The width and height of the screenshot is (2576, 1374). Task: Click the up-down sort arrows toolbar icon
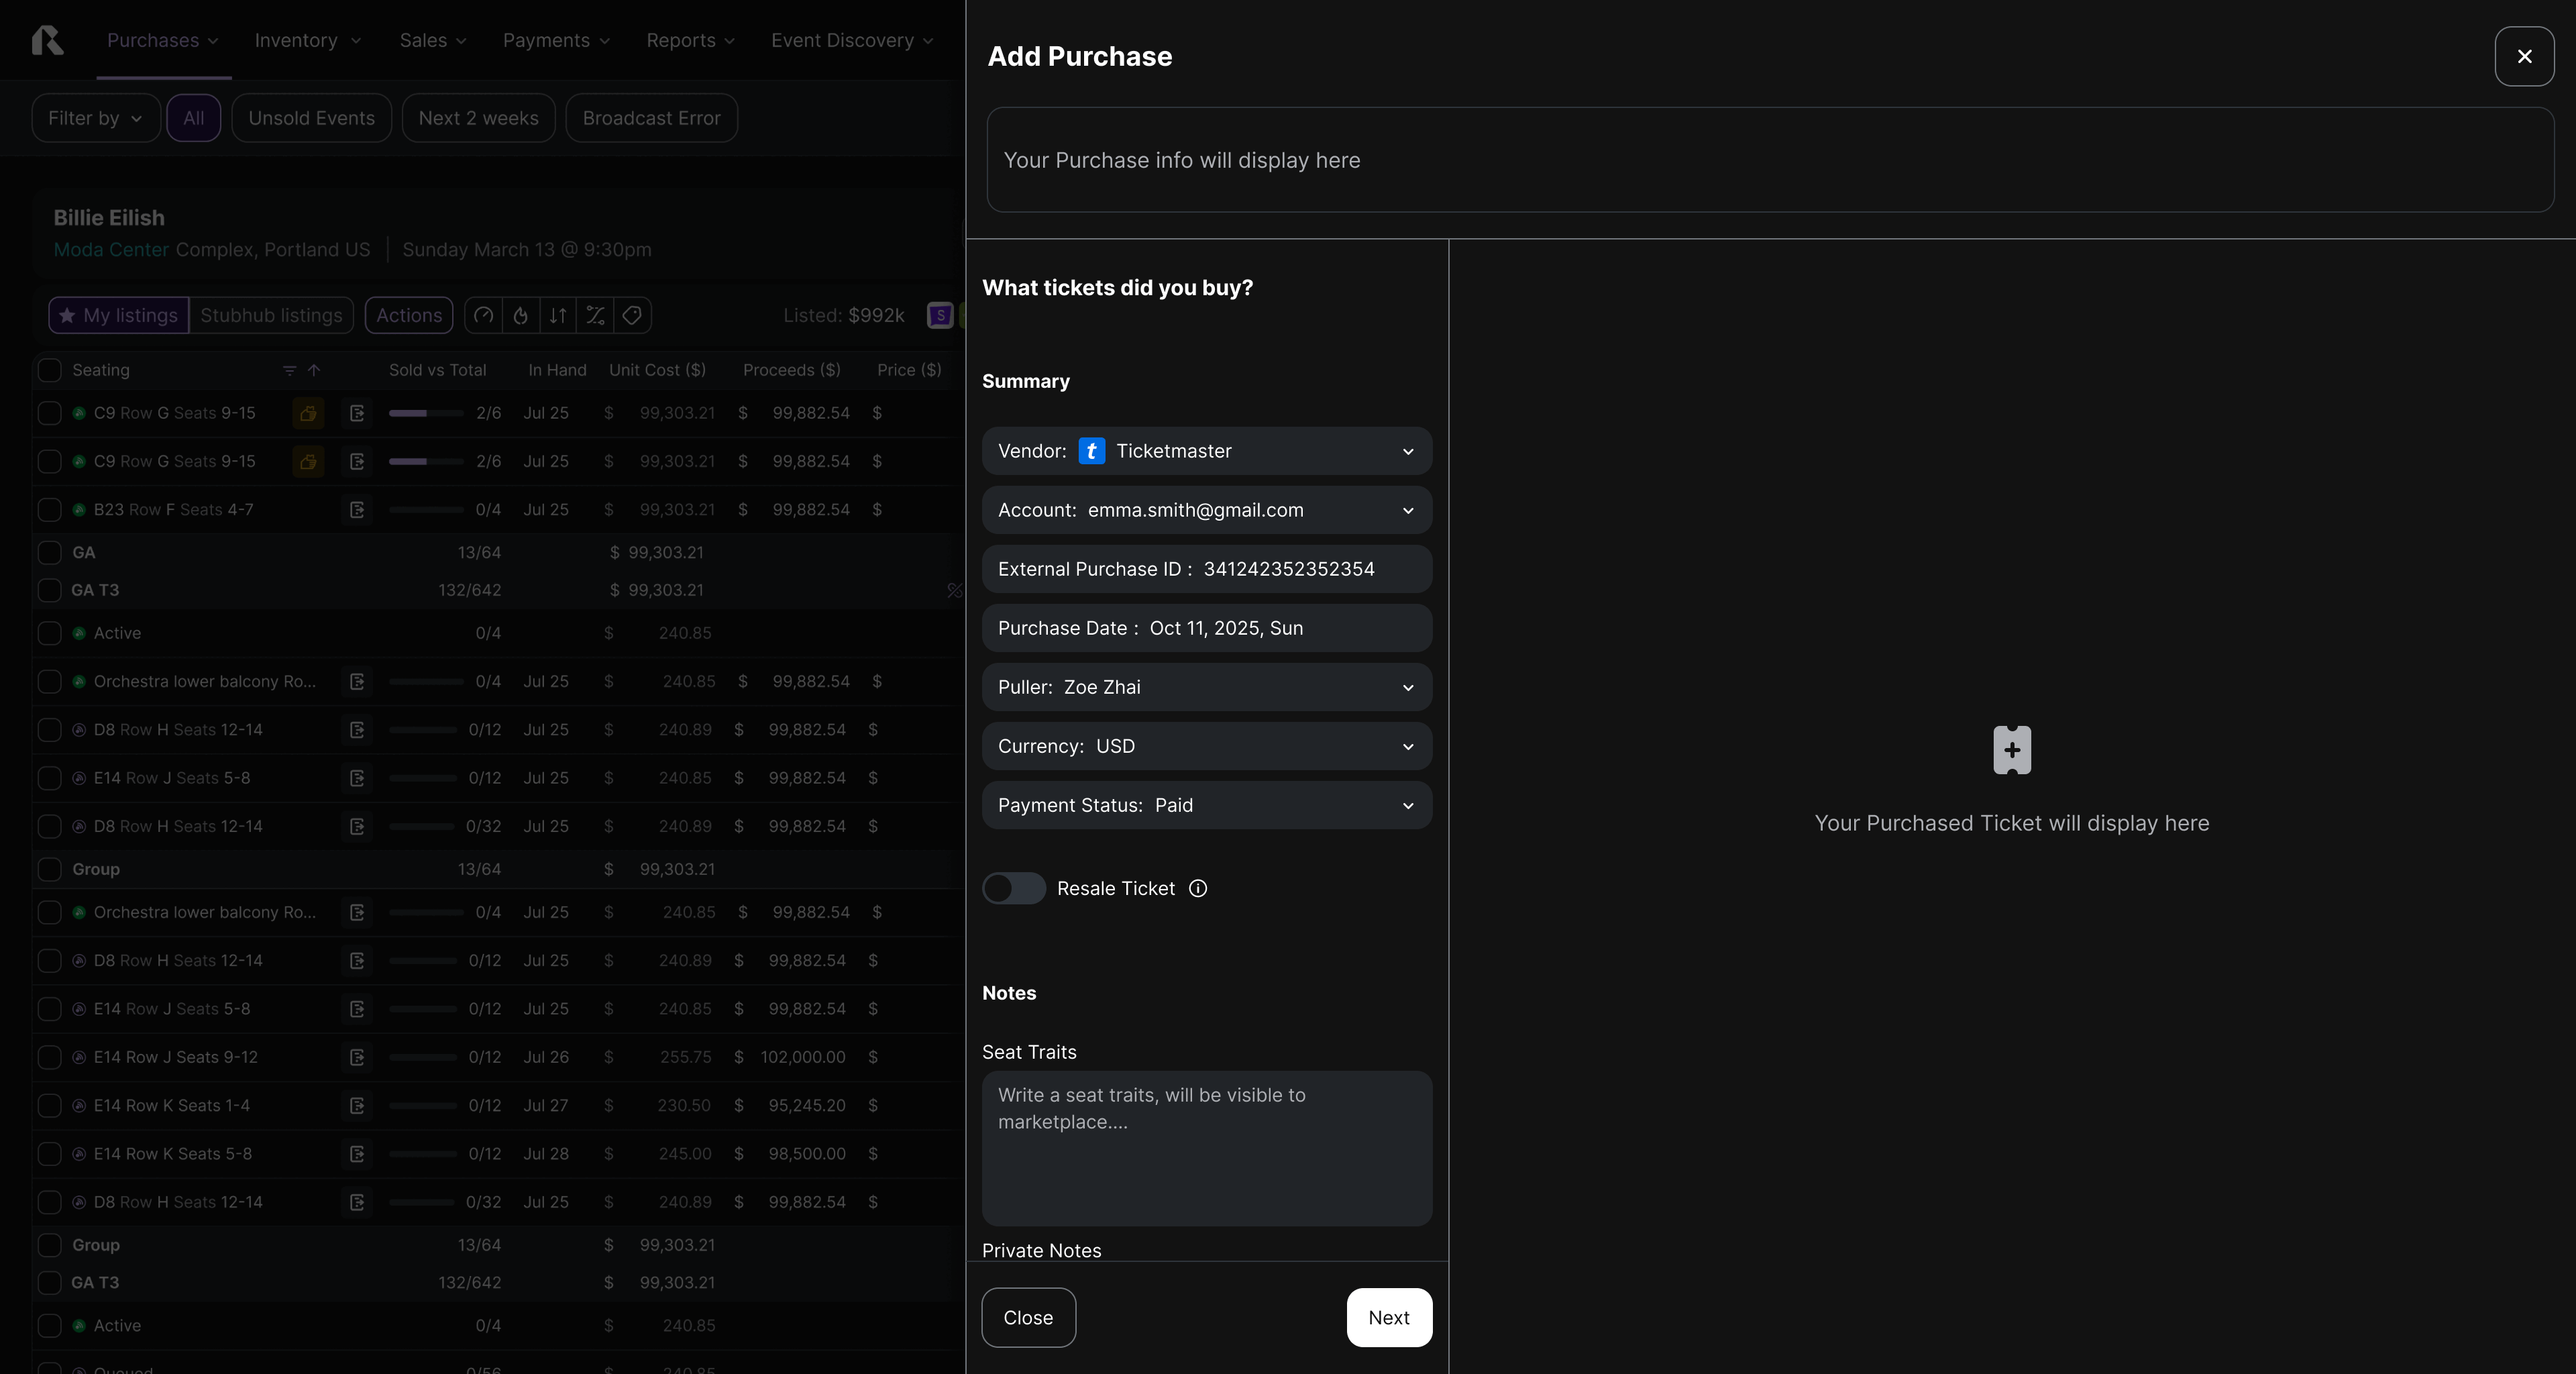coord(558,315)
